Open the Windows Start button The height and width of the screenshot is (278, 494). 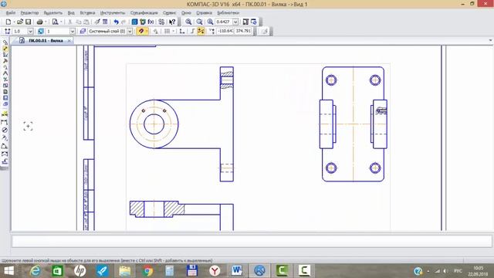(x=8, y=271)
